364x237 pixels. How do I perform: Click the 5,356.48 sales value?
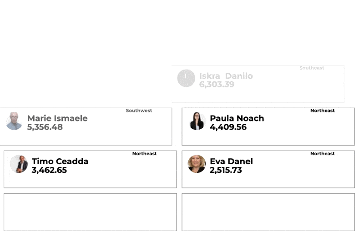(x=45, y=127)
